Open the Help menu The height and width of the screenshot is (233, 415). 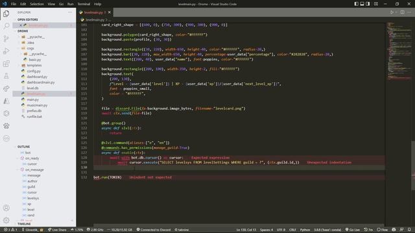point(98,4)
